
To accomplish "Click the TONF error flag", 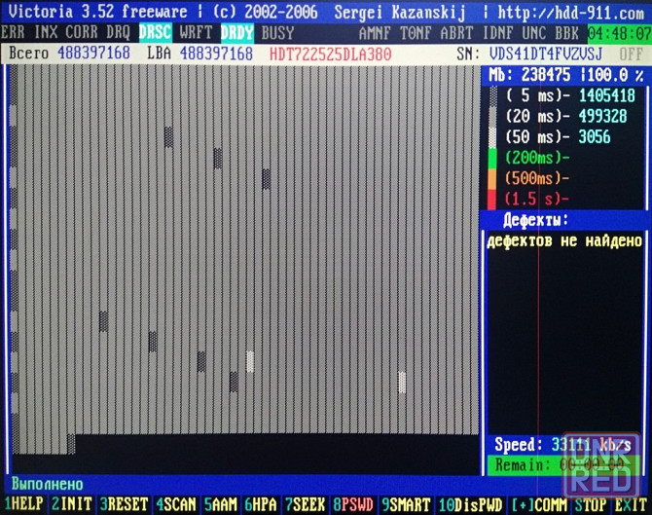I will (x=416, y=32).
